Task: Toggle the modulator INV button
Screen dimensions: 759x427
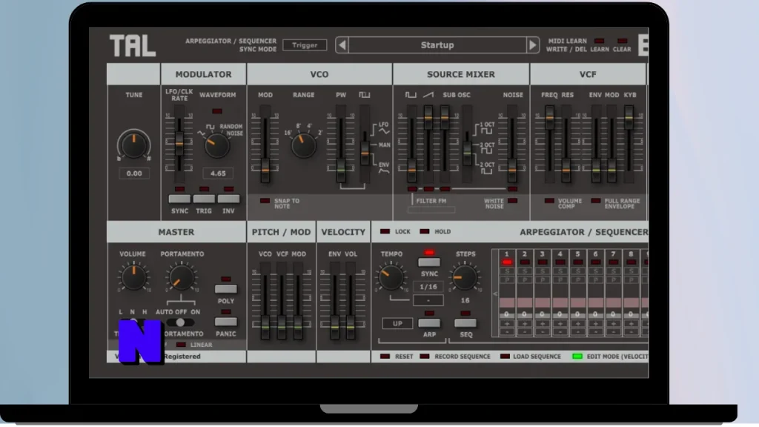Action: tap(228, 199)
